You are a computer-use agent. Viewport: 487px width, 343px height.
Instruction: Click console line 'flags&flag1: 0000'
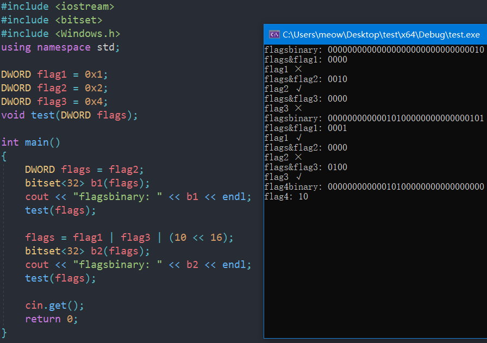tap(305, 60)
